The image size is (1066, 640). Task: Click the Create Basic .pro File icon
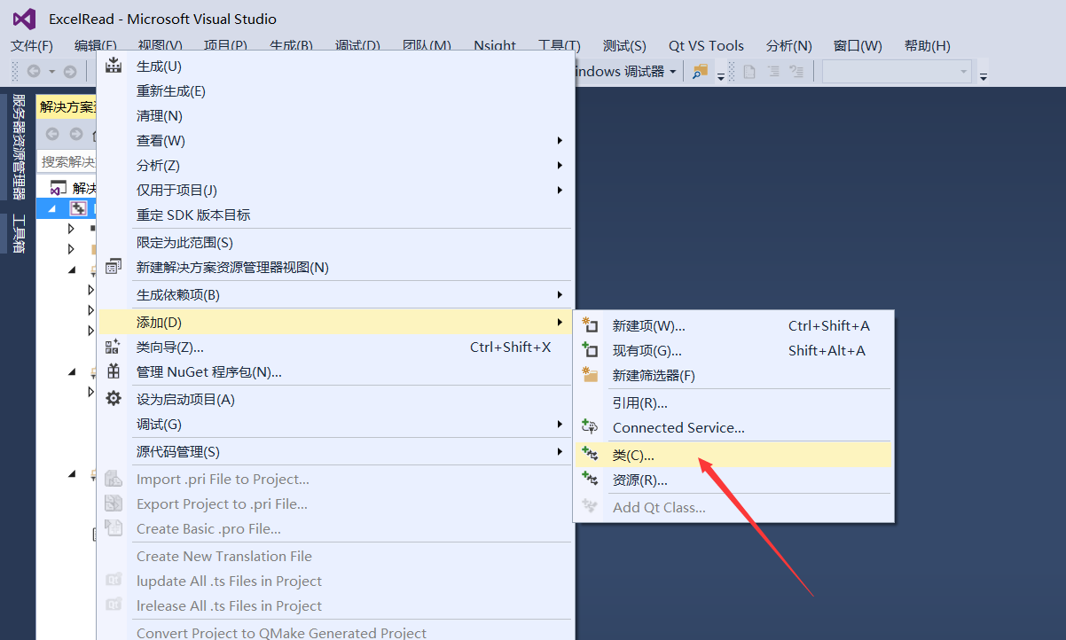coord(114,528)
